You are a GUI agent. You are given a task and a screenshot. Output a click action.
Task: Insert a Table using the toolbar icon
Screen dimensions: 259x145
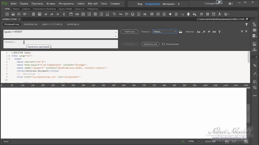coord(33,14)
